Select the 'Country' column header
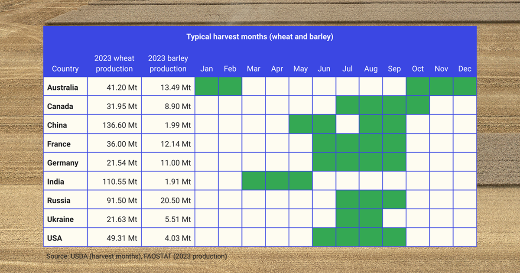This screenshot has width=520, height=273. 65,68
